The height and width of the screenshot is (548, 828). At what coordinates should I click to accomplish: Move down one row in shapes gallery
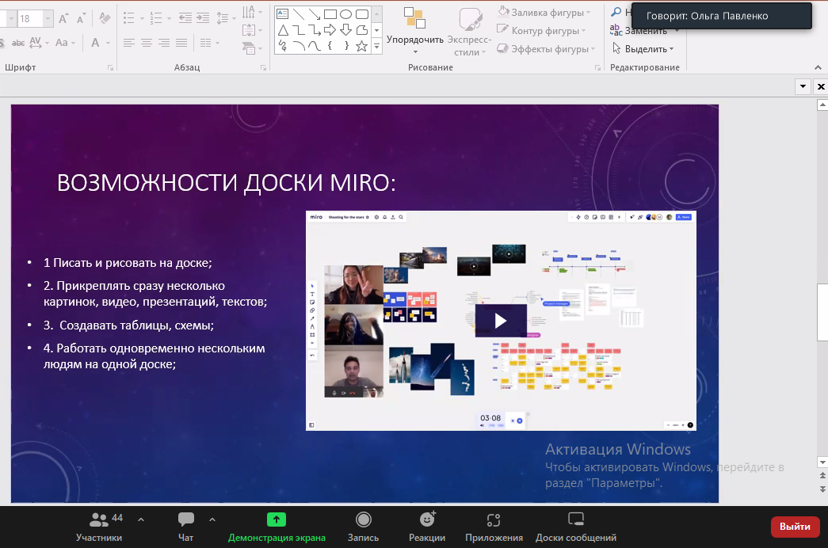pyautogui.click(x=376, y=31)
